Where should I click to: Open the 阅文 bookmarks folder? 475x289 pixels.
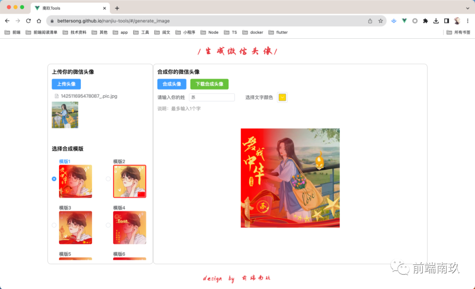coord(162,32)
